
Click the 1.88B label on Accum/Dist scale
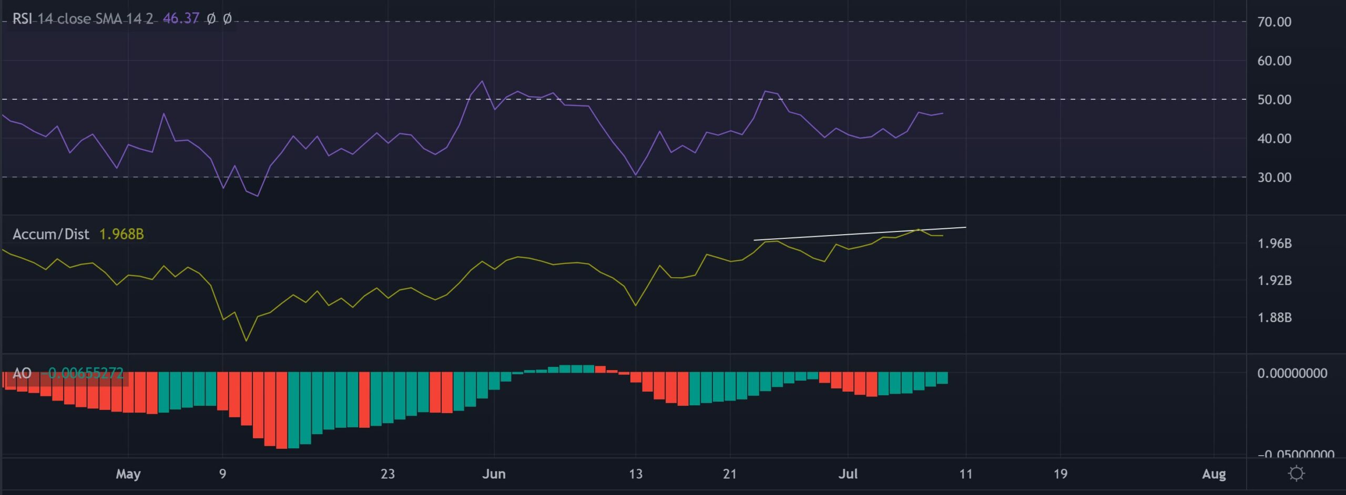[1274, 318]
